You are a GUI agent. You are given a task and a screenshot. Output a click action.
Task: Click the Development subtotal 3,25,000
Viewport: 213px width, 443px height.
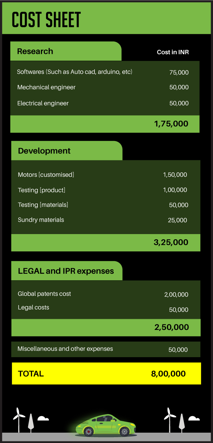(171, 242)
